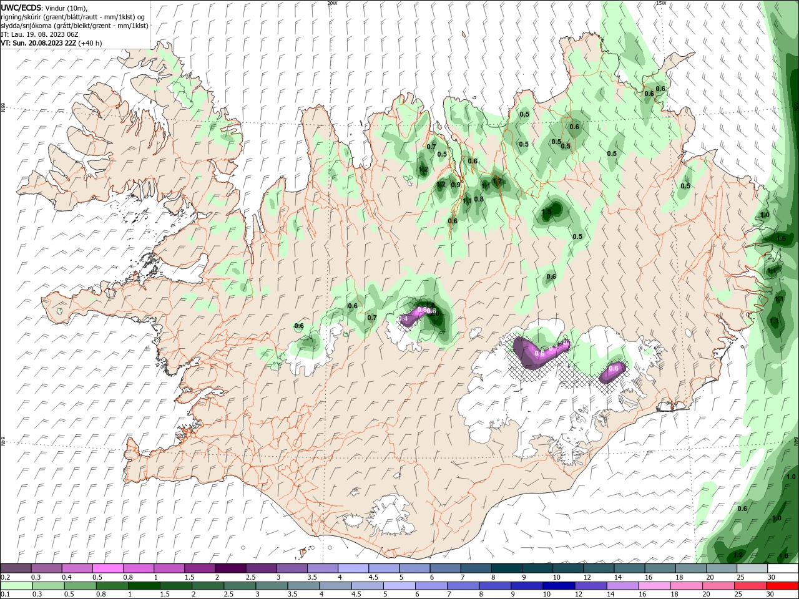This screenshot has height=599, width=799.
Task: Click the UWC/ECDS title text
Action: tap(22, 7)
